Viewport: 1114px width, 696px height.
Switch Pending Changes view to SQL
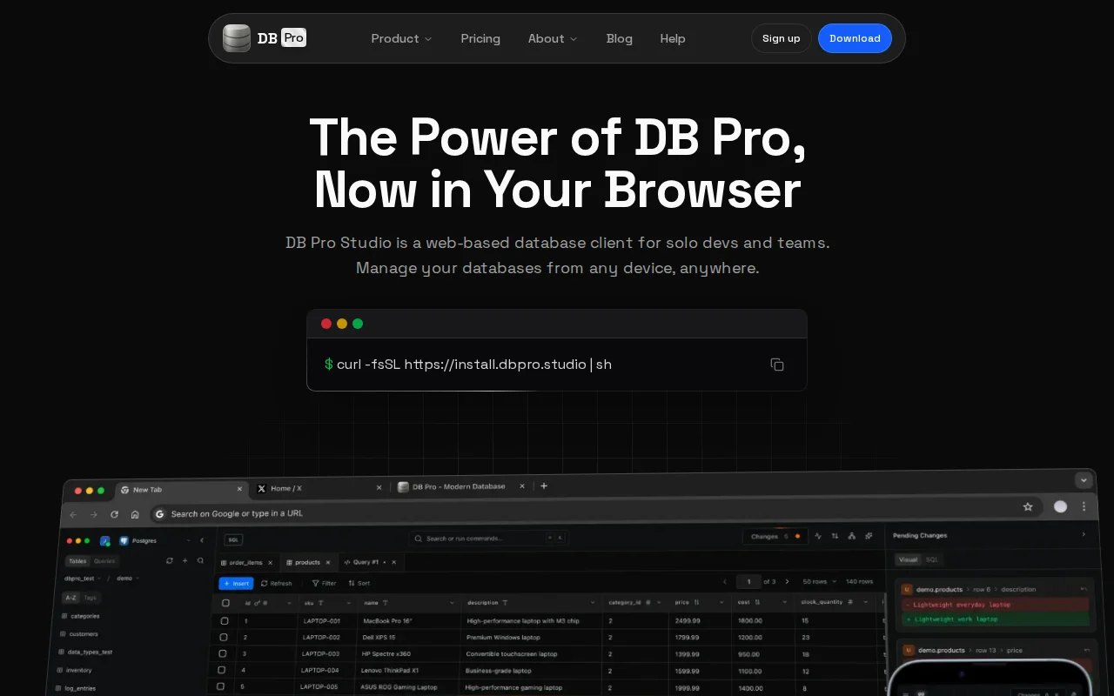coord(932,559)
